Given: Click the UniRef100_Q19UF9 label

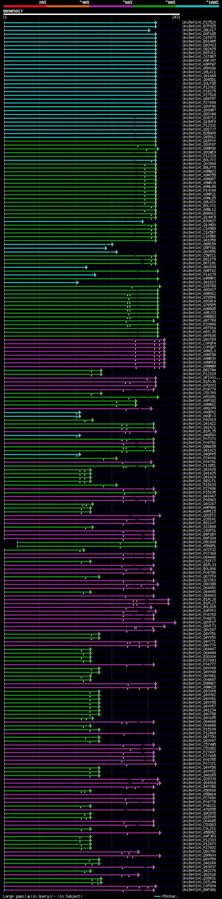Looking at the screenshot, I should pyautogui.click(x=199, y=122).
